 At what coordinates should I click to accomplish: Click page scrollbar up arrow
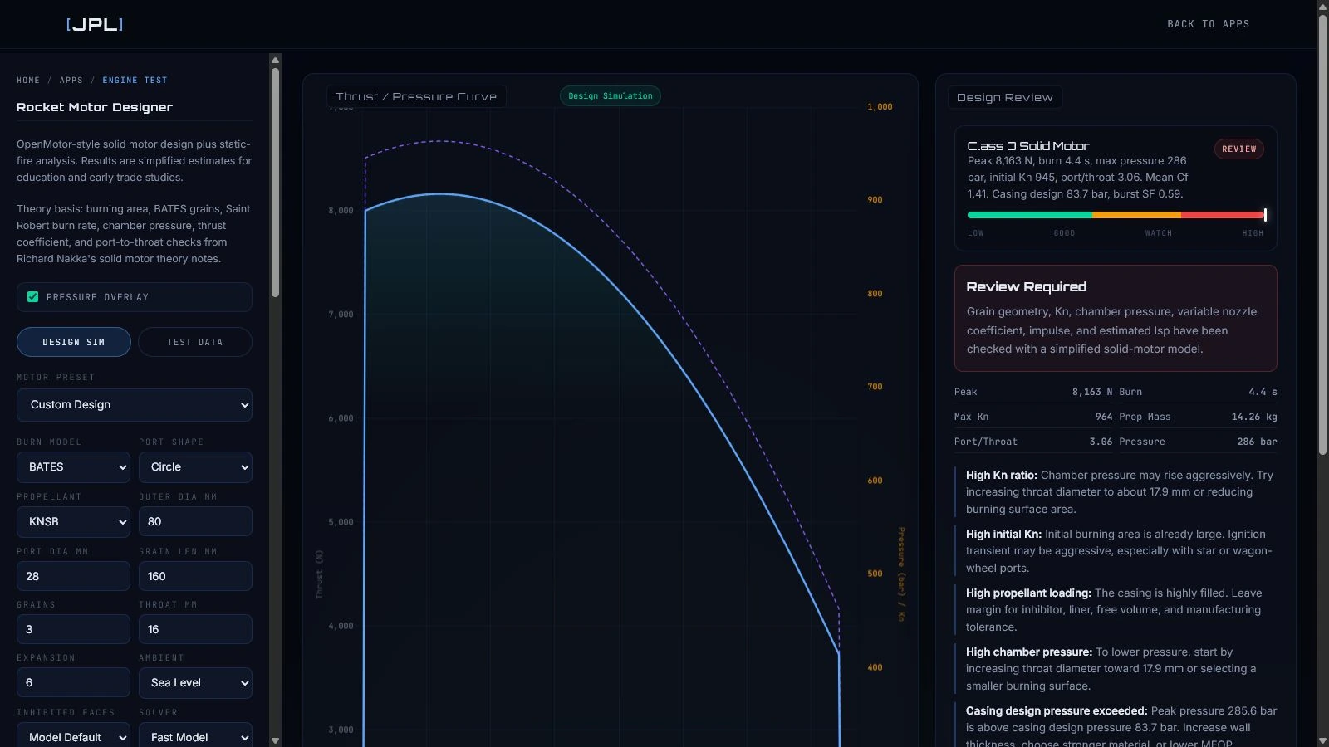click(x=1322, y=6)
